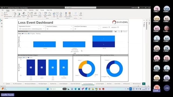Click the search box in title bar
Viewport: 173px width, 97px height.
click(x=81, y=8)
